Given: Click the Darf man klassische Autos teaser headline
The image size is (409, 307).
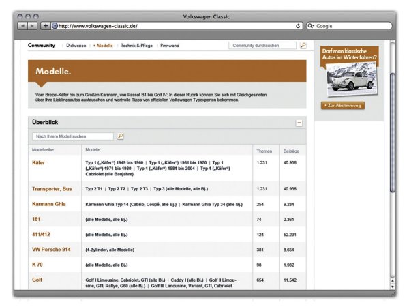Looking at the screenshot, I should [349, 54].
